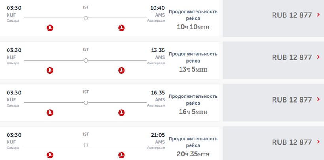Click IST stopover marker on 10:40 flight

coord(86,18)
